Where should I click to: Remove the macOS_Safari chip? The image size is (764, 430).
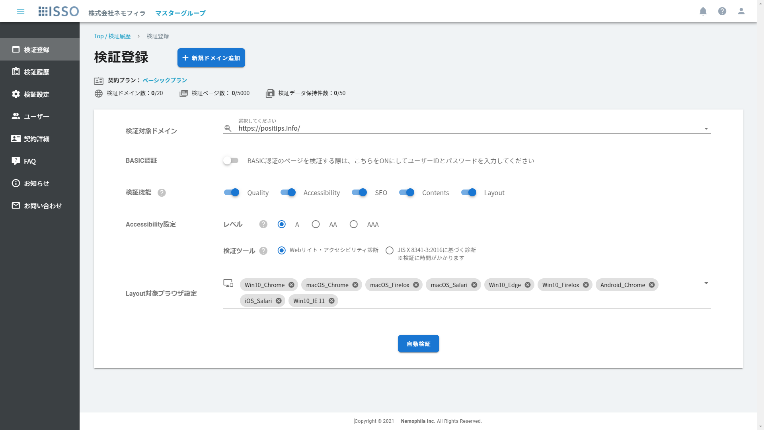474,285
